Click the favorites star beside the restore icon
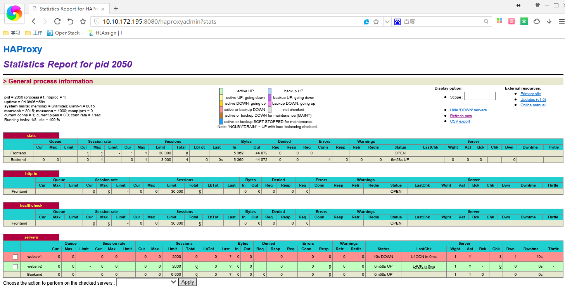Screen dimensions: 565x294 [83, 22]
